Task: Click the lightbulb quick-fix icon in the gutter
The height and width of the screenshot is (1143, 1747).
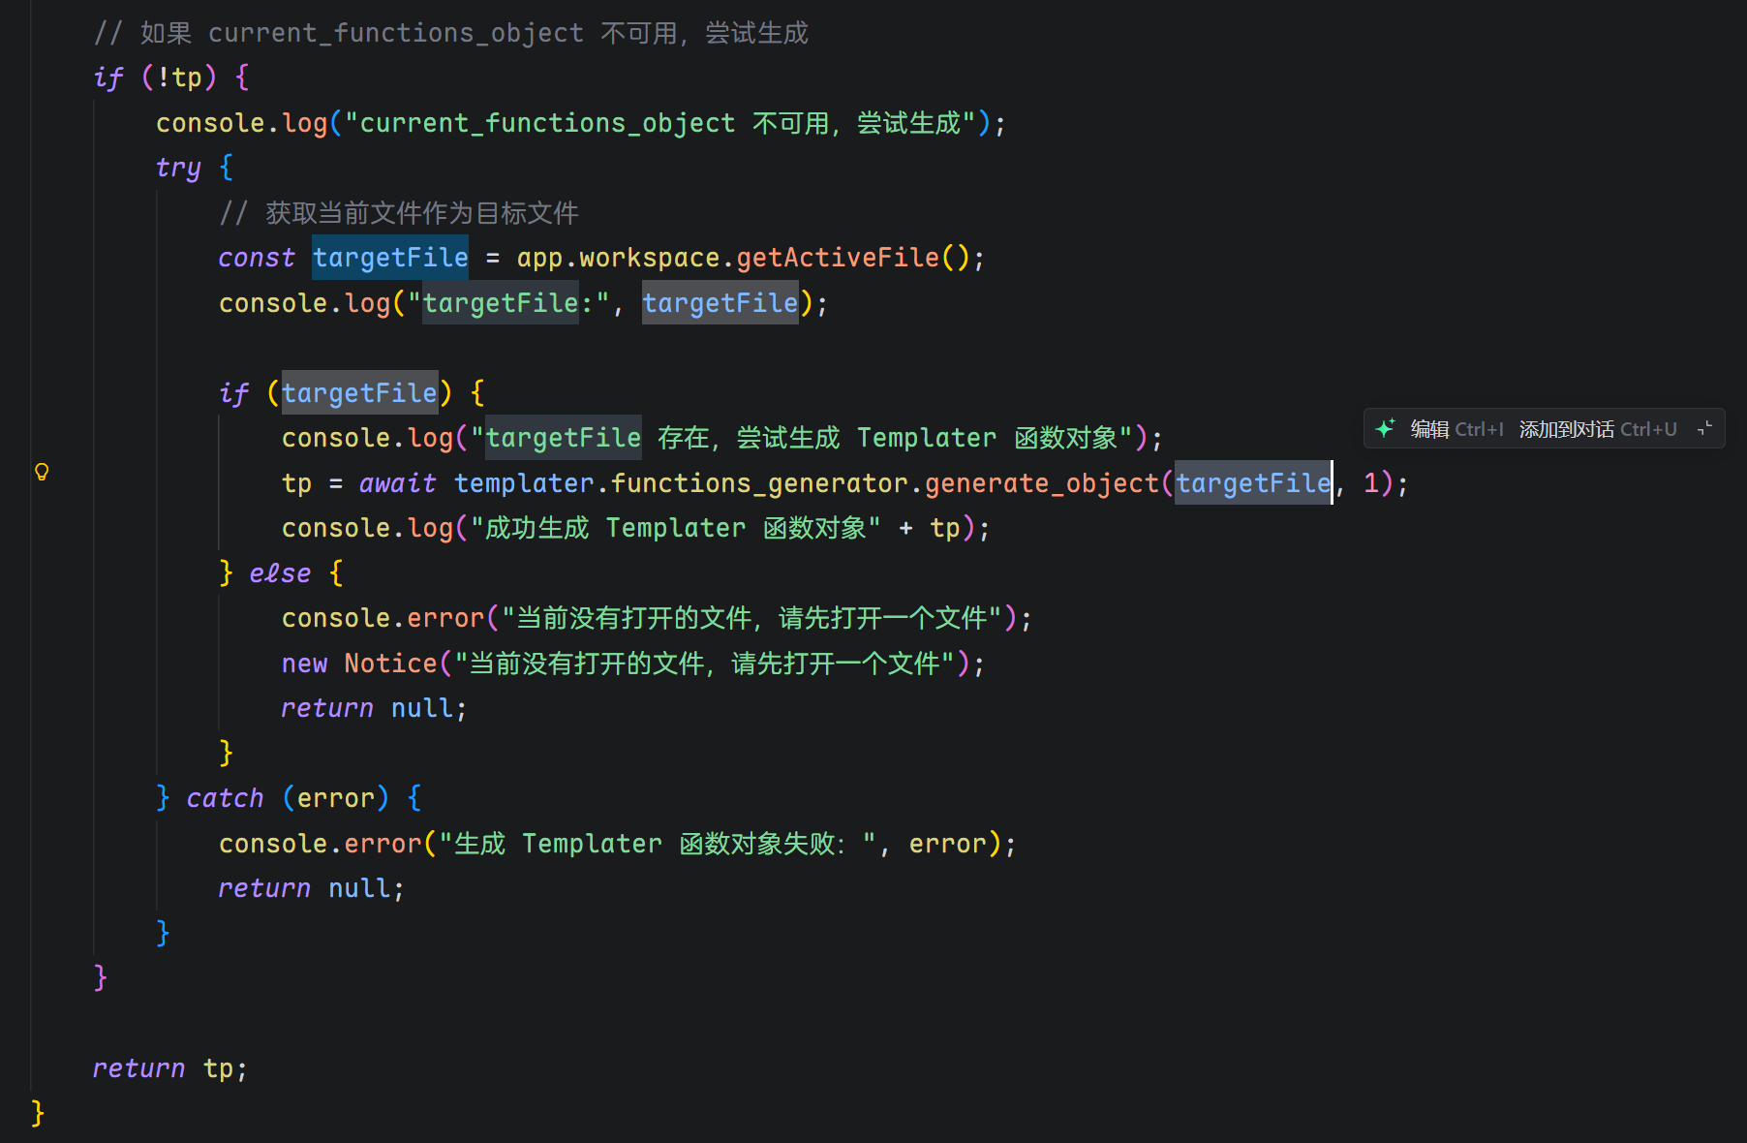Action: click(42, 472)
